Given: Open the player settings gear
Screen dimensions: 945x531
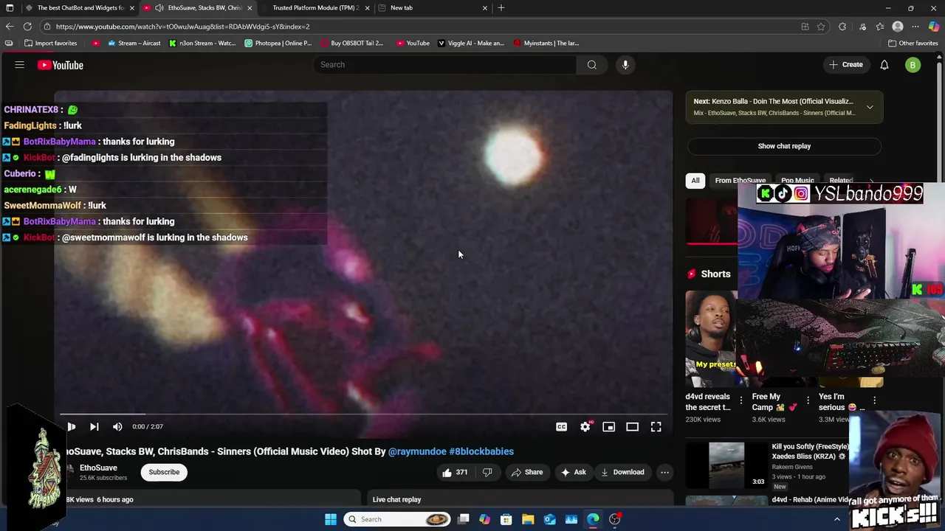Looking at the screenshot, I should (x=585, y=426).
